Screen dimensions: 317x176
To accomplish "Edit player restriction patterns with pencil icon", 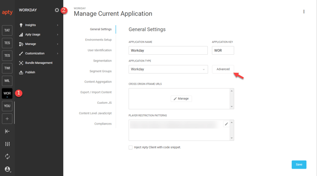I will click(x=226, y=124).
